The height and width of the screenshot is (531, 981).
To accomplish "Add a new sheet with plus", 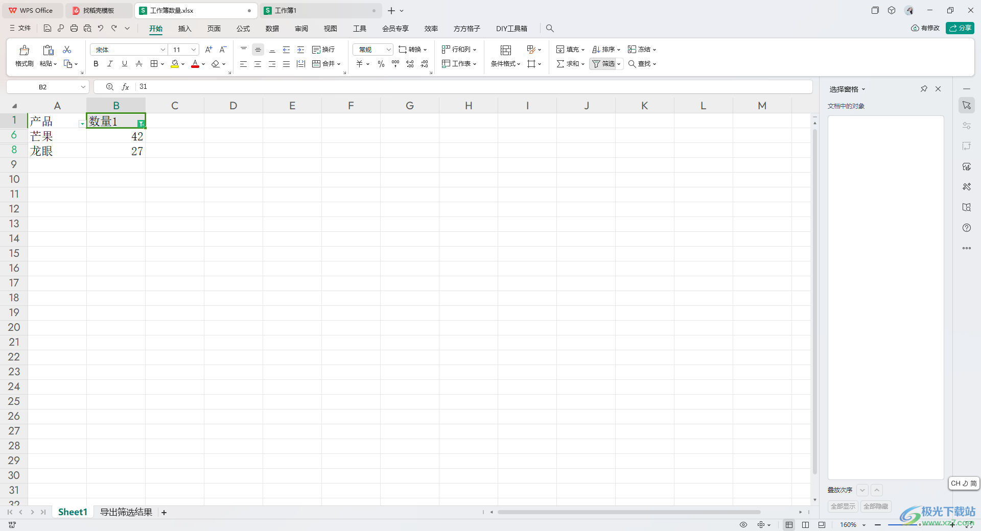I will [164, 513].
